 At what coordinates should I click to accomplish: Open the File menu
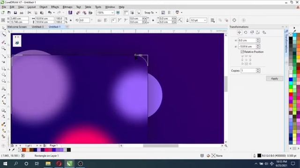click(x=4, y=7)
